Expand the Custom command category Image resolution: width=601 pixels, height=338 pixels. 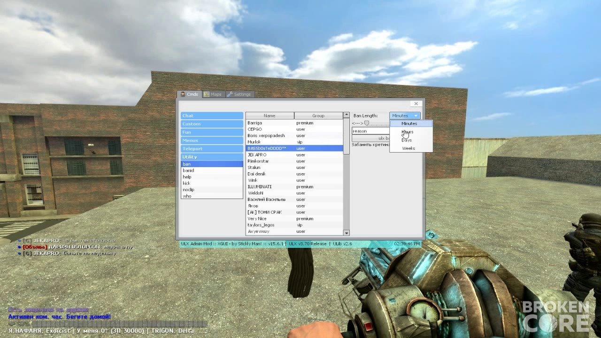coord(212,124)
